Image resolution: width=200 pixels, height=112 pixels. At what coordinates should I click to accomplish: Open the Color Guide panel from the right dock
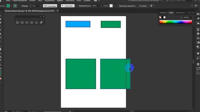(x=198, y=23)
